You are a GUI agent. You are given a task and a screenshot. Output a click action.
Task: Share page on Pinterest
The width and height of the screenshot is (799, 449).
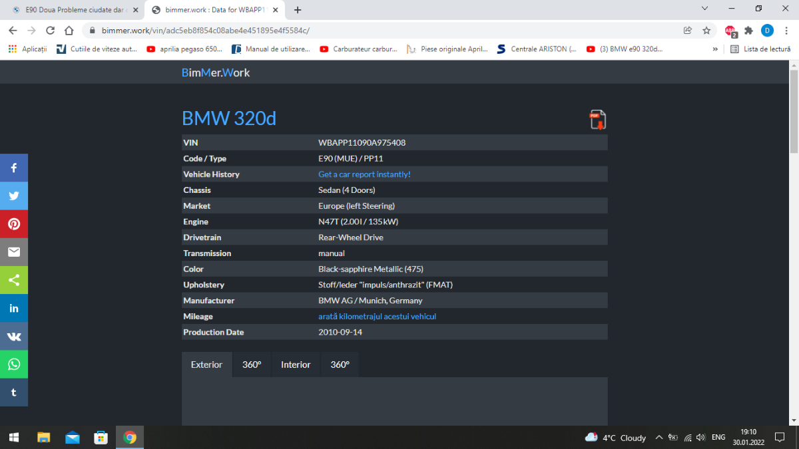click(14, 224)
